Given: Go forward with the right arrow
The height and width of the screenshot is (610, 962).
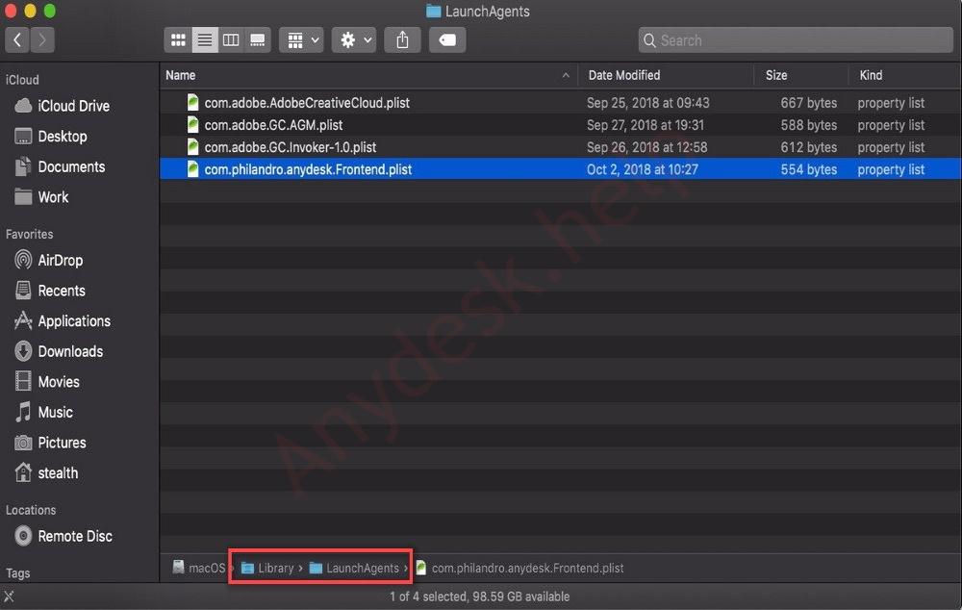Looking at the screenshot, I should (x=42, y=40).
